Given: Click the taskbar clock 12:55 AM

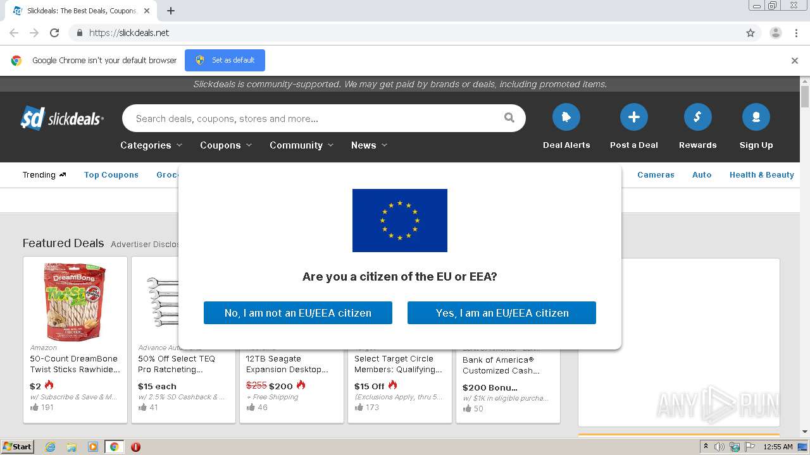Looking at the screenshot, I should (x=778, y=447).
